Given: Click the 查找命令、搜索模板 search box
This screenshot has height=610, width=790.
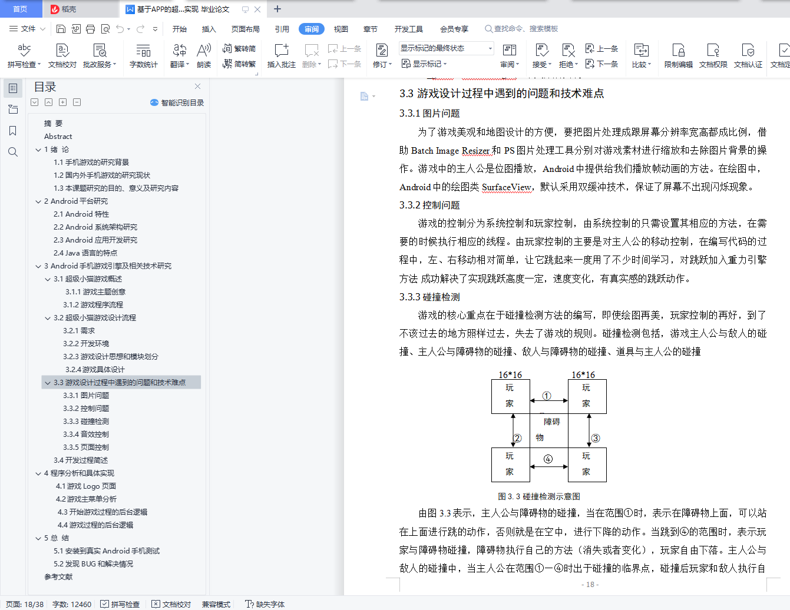Looking at the screenshot, I should pos(521,29).
